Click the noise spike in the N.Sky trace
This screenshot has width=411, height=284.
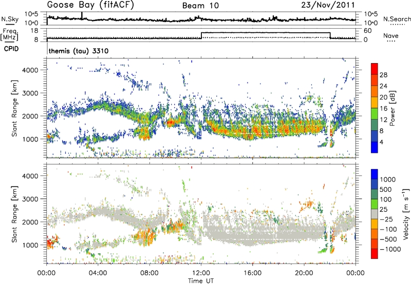pyautogui.click(x=82, y=15)
